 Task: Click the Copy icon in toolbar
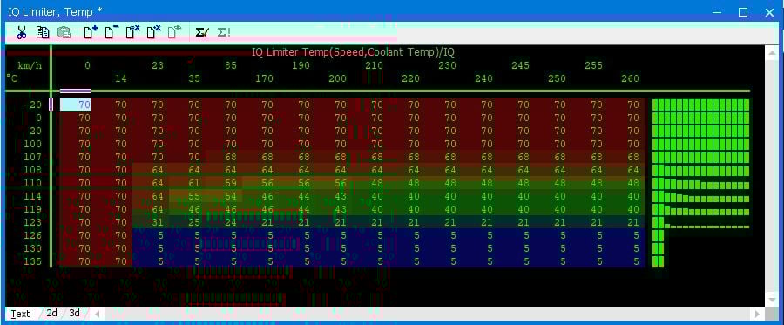(x=43, y=32)
